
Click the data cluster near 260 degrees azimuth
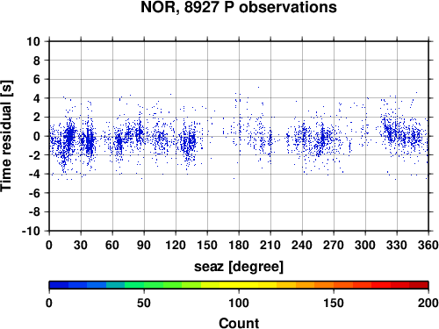322,139
